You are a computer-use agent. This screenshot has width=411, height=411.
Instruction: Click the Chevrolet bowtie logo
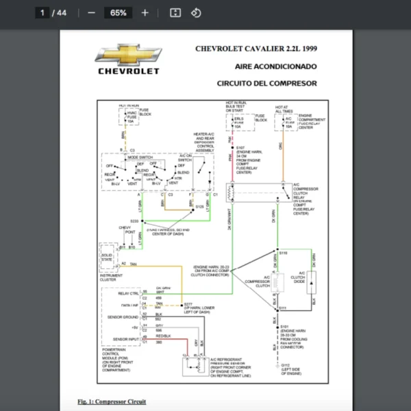[128, 55]
